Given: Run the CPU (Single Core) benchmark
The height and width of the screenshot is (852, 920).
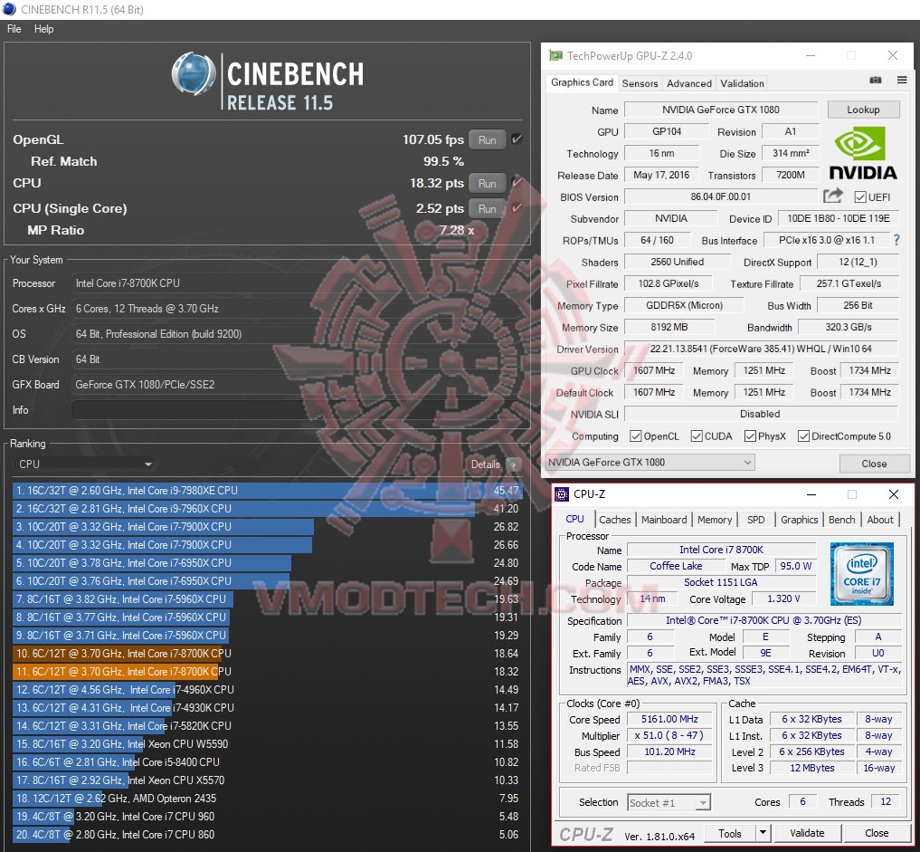Looking at the screenshot, I should tap(487, 208).
